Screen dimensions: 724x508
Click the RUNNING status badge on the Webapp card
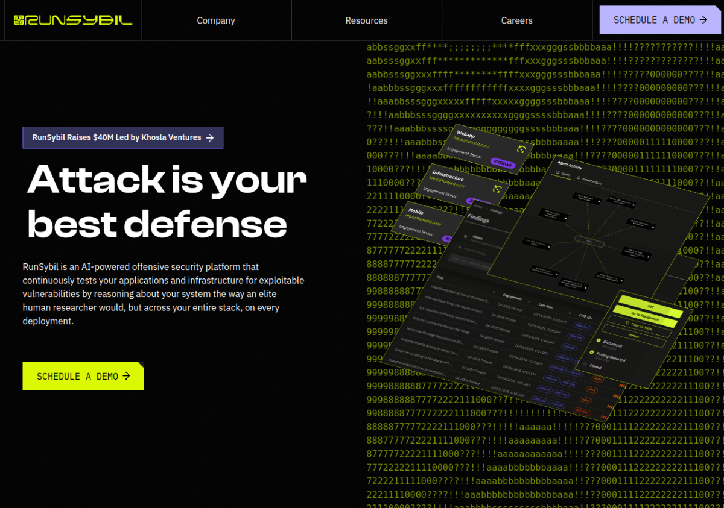pyautogui.click(x=503, y=163)
